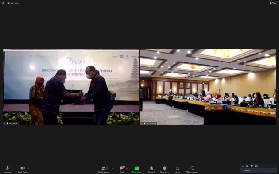Open the Apps panel
Image resolution: width=279 pixels, height=174 pixels.
(178, 170)
